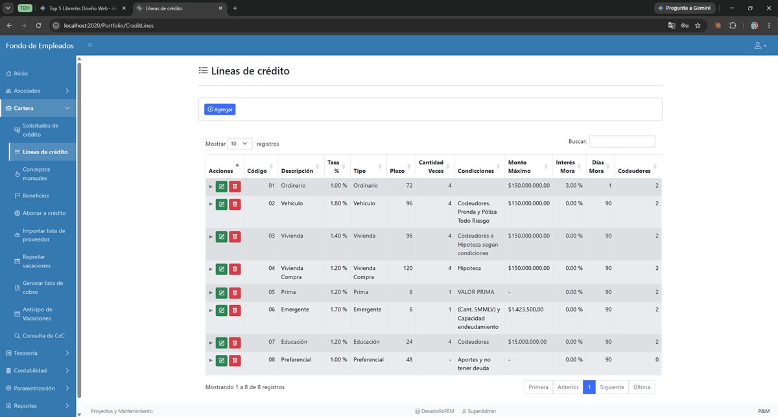
Task: Expand the Tesorería sidebar menu
Action: tap(38, 354)
